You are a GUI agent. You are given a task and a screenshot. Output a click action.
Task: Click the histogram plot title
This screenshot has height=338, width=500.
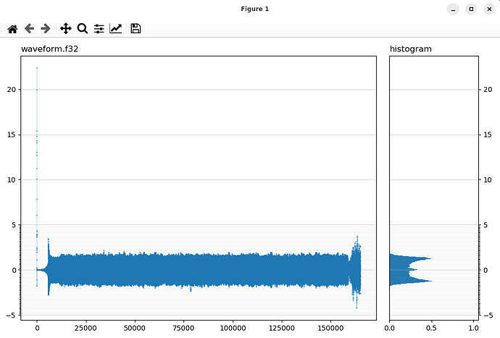pos(410,48)
